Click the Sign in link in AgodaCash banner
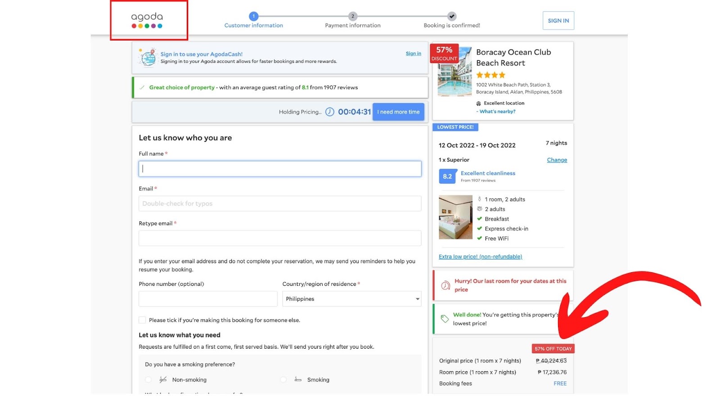Image resolution: width=720 pixels, height=405 pixels. coord(414,54)
